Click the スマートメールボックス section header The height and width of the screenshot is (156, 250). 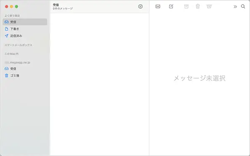[18, 45]
